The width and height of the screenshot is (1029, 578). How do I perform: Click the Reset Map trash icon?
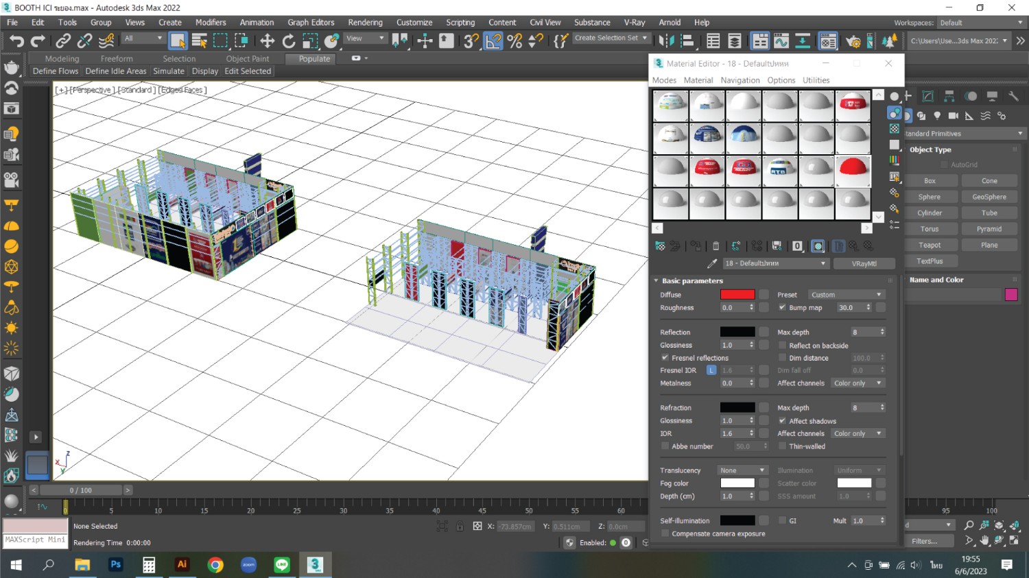(x=715, y=245)
